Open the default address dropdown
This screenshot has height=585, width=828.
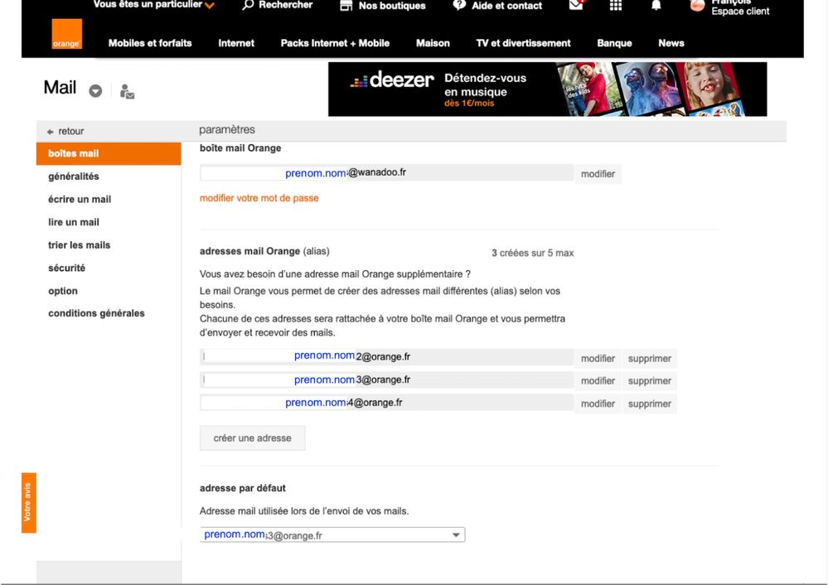(x=455, y=535)
